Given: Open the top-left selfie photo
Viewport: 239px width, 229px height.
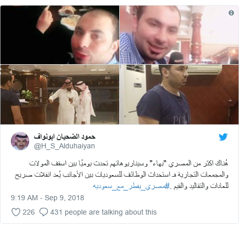Looking at the screenshot, I should [60, 35].
